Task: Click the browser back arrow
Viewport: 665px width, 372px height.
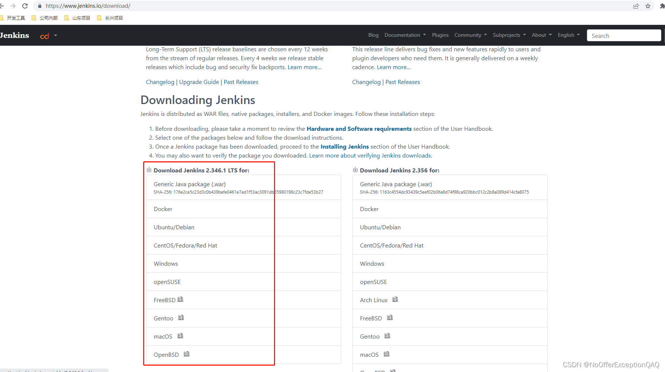Action: click(1, 6)
